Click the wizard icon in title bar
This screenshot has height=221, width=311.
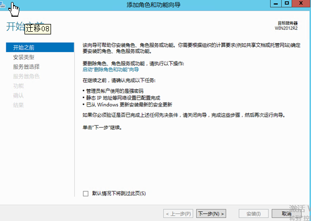click(x=2, y=5)
